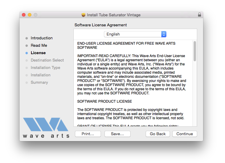
Task: Click the license text scrollbar thumb
Action: [x=195, y=51]
